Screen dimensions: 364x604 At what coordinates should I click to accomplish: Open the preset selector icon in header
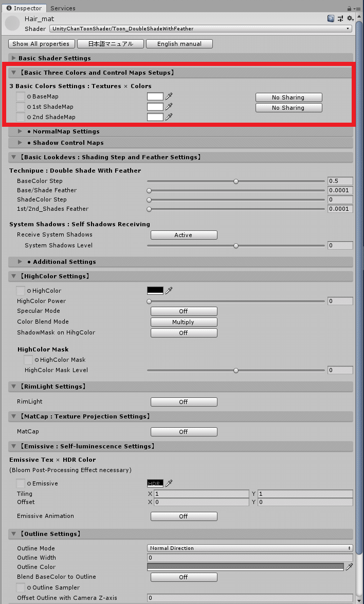click(x=340, y=19)
